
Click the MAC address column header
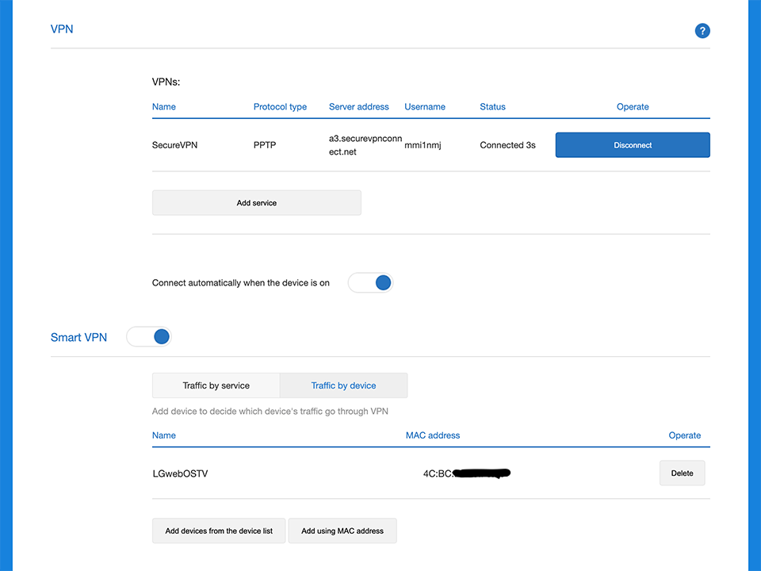(x=432, y=435)
